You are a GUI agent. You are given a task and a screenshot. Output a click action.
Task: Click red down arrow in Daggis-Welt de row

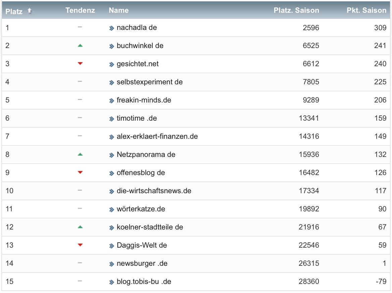click(80, 245)
